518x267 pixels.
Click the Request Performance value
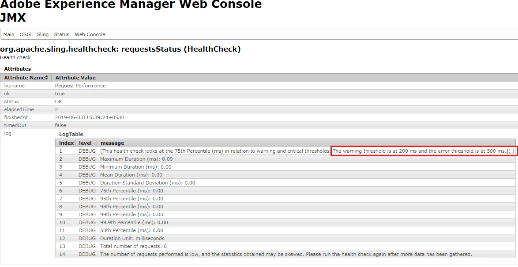80,86
